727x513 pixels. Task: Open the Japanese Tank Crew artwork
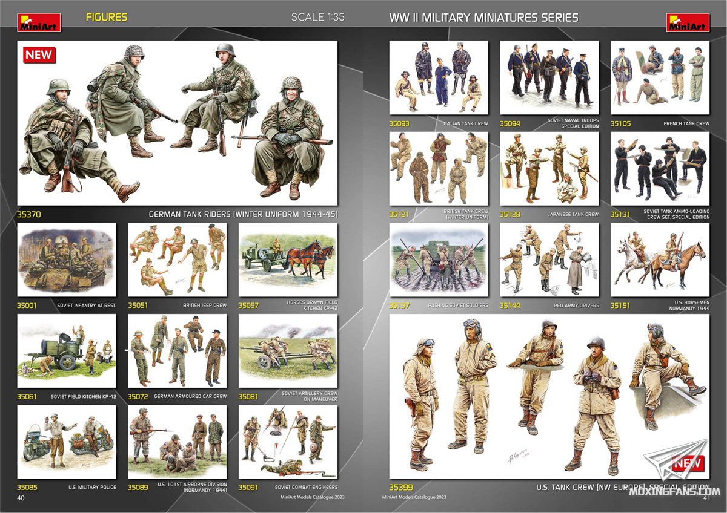point(549,169)
